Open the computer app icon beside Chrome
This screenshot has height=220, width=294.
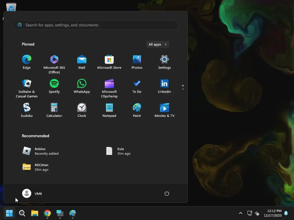[60, 213]
